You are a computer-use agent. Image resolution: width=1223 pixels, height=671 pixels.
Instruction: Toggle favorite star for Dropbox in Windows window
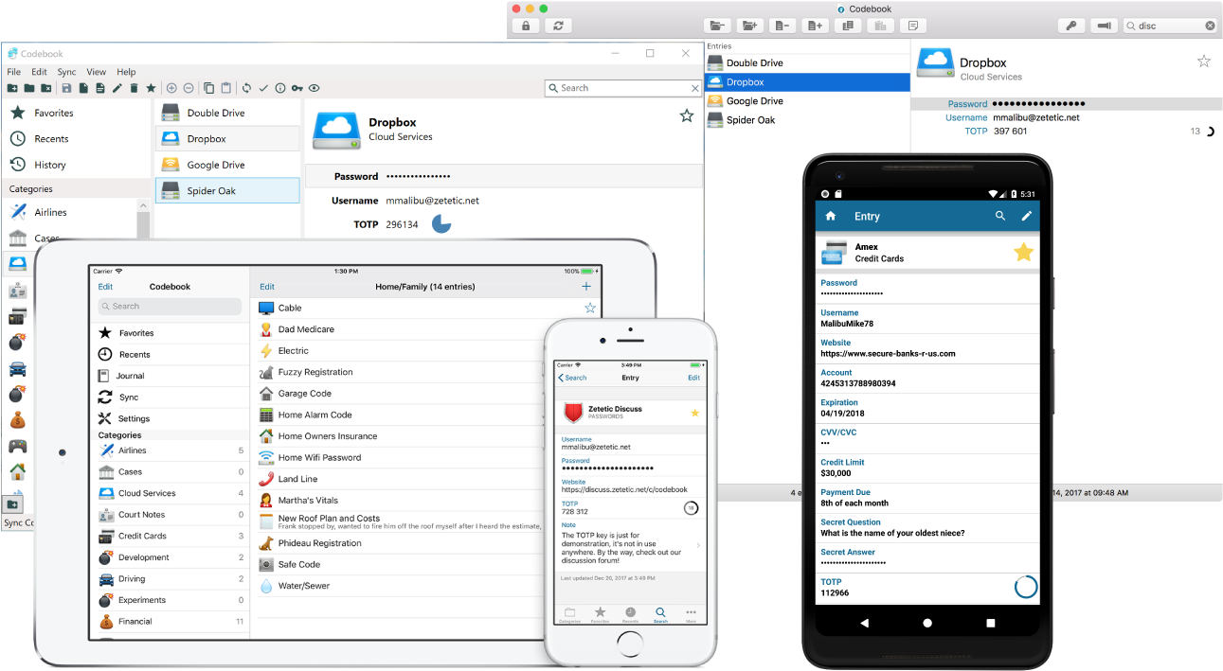(x=687, y=115)
